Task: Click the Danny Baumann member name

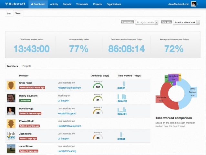Action: pos(28,96)
